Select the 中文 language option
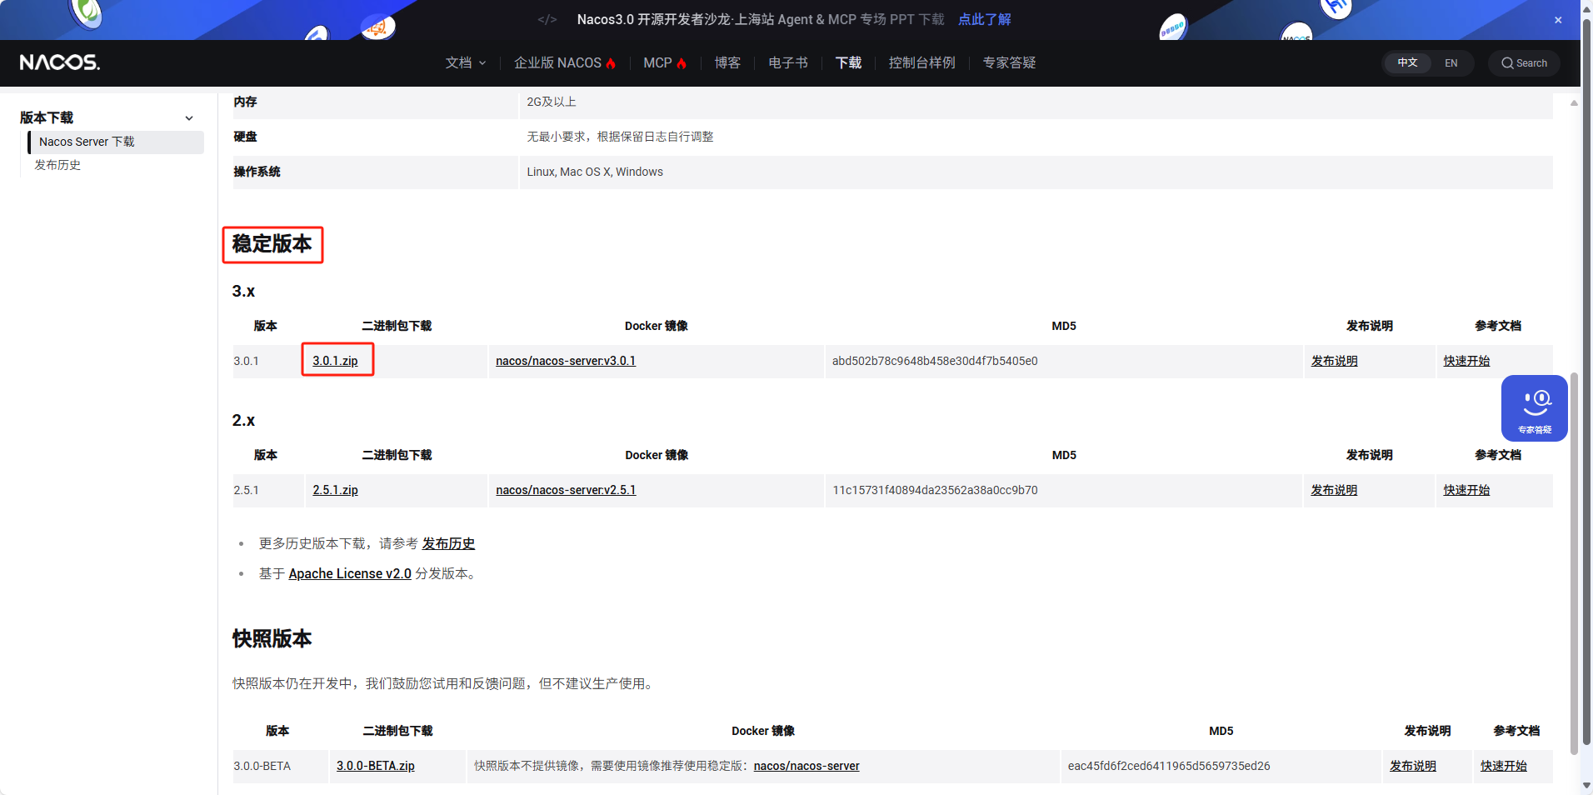The width and height of the screenshot is (1593, 795). [1407, 62]
